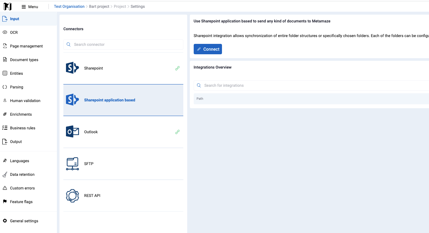The height and width of the screenshot is (233, 429).
Task: Click the Parsing braces icon
Action: (5, 87)
